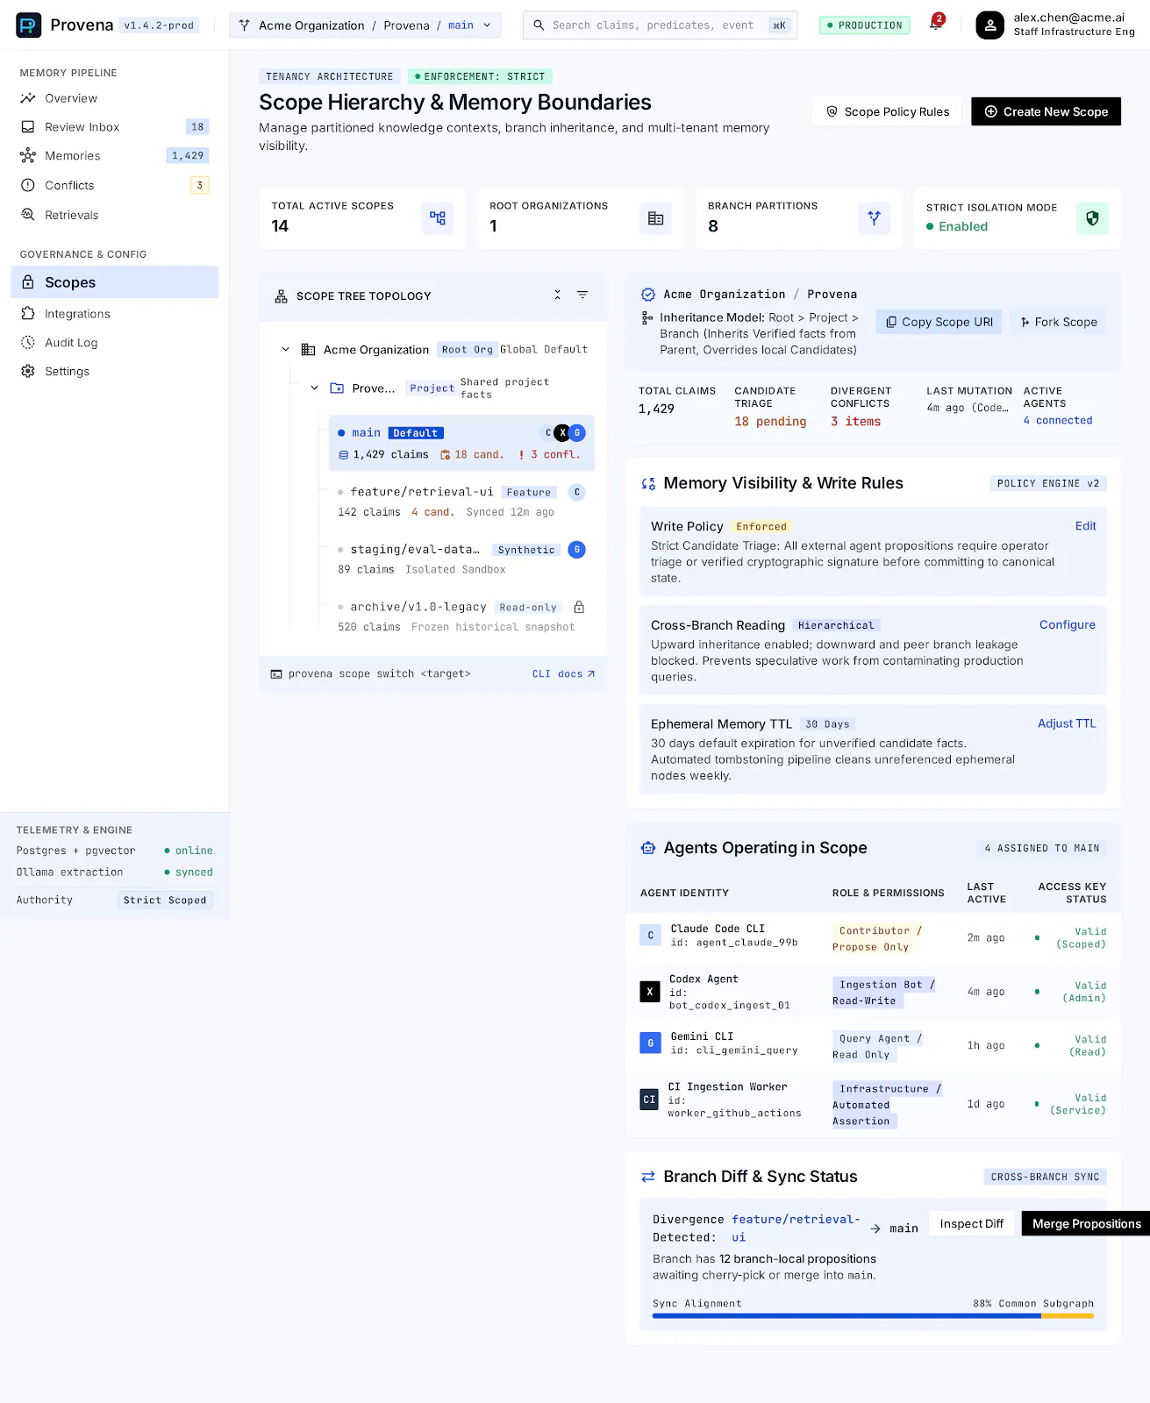Viewport: 1150px width, 1403px height.
Task: Click the Codex Agent X avatar
Action: coord(650,992)
